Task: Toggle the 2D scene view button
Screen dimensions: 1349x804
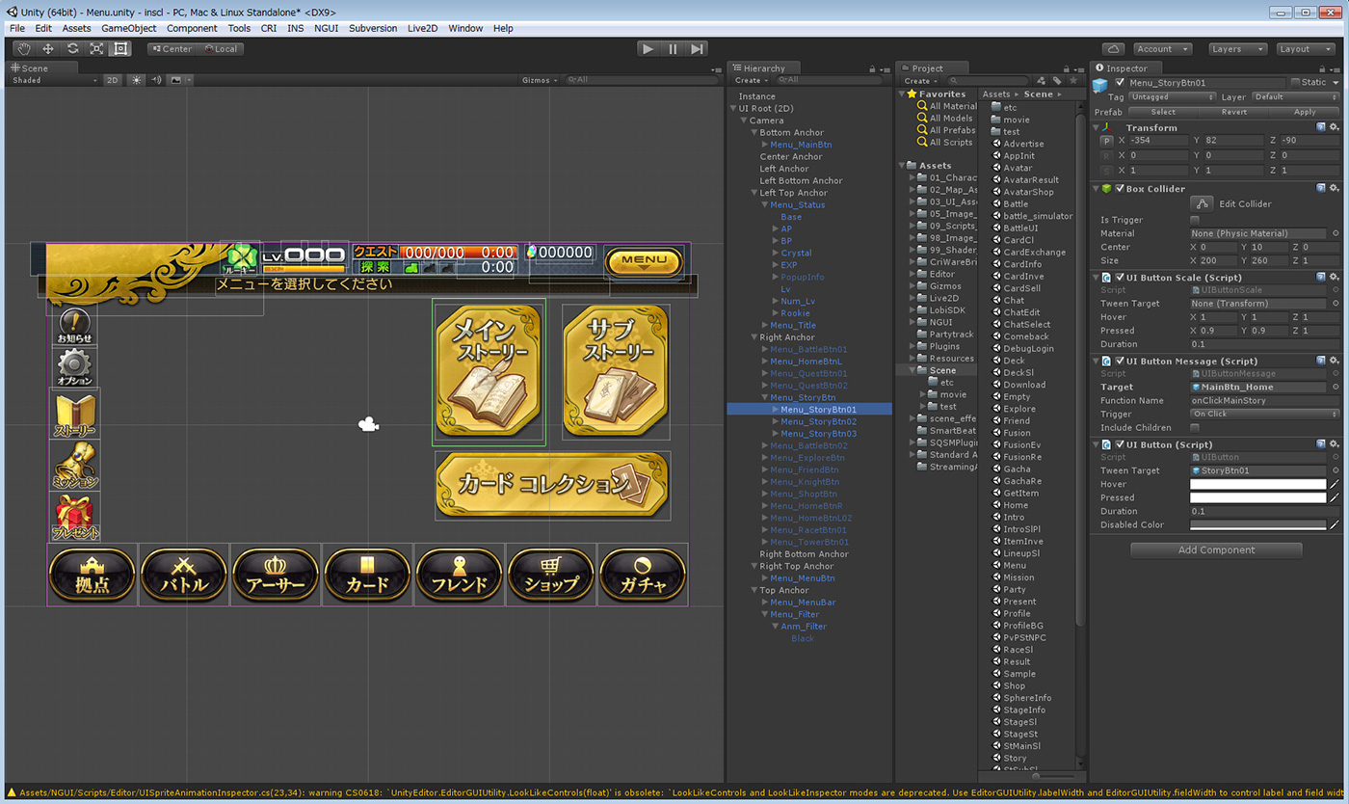Action: coord(114,80)
